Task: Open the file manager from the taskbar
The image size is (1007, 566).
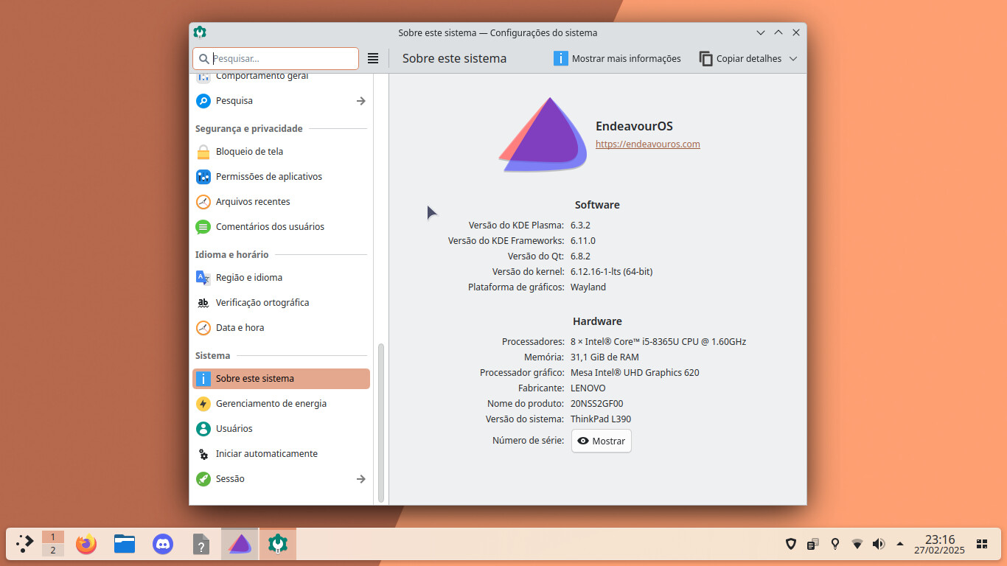Action: [125, 545]
